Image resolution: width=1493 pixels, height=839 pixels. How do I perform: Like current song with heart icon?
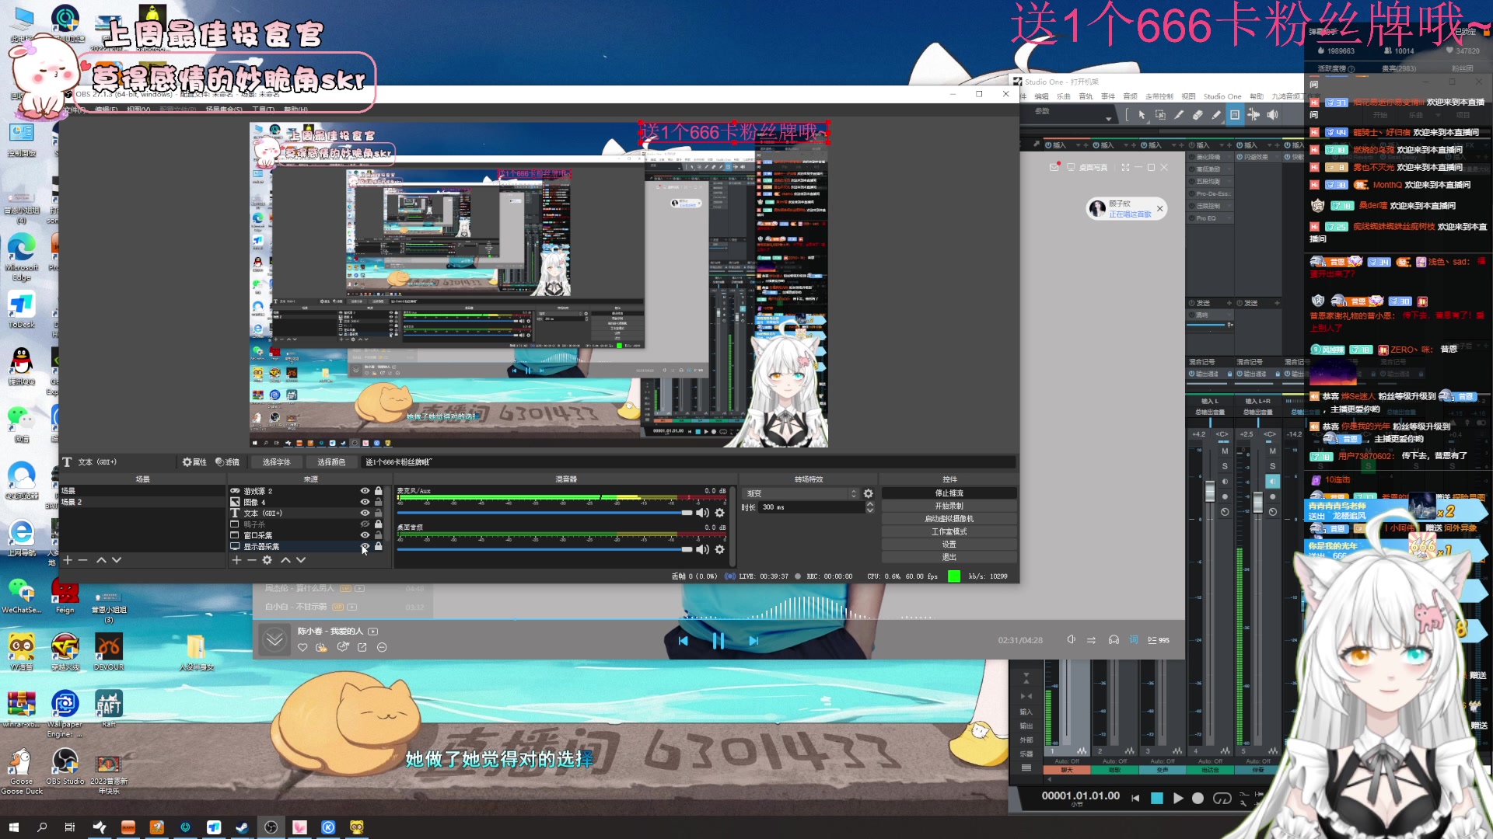[302, 647]
